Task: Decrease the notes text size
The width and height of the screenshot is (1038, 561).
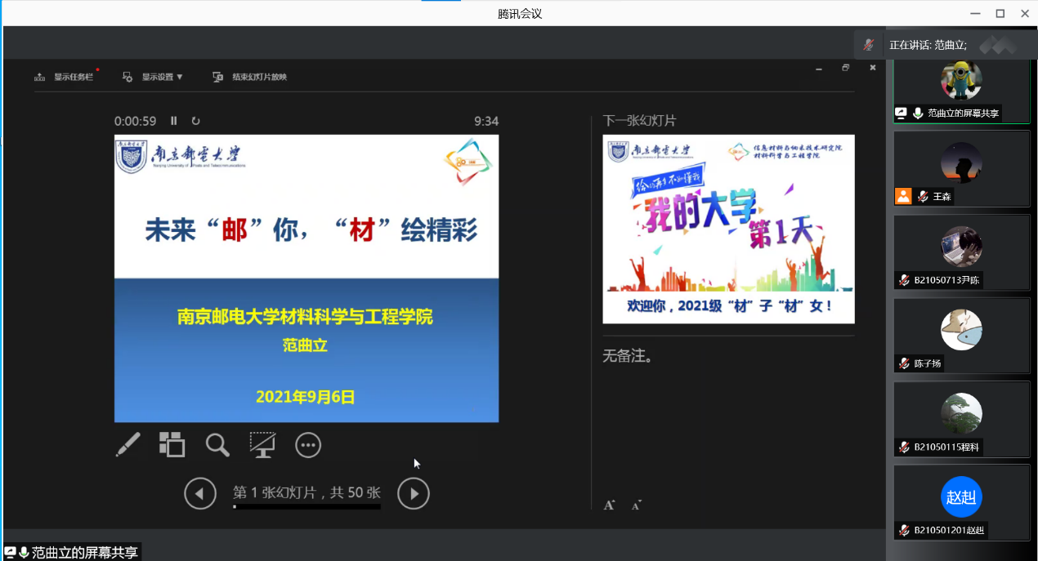Action: coord(636,505)
